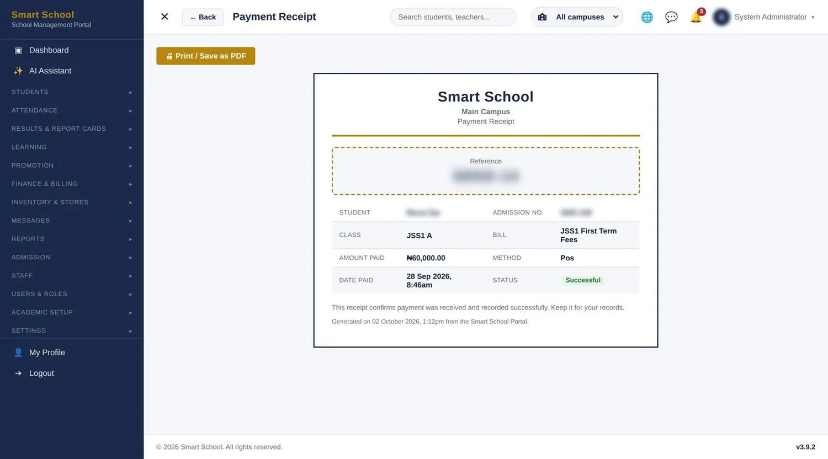Click the Payment Receipt page title
Image resolution: width=828 pixels, height=459 pixels.
click(274, 17)
